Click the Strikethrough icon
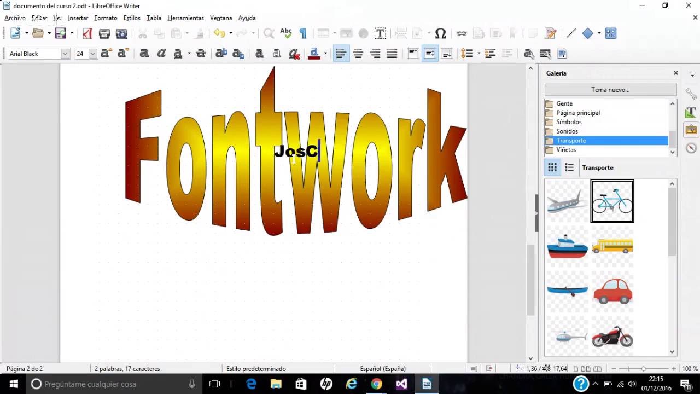This screenshot has width=700, height=394. click(x=201, y=54)
